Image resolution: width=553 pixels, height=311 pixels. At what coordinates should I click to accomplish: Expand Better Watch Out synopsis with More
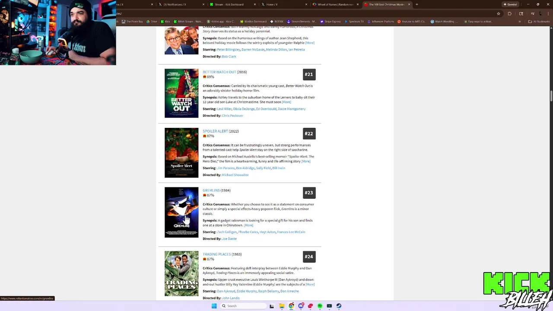[x=286, y=102]
